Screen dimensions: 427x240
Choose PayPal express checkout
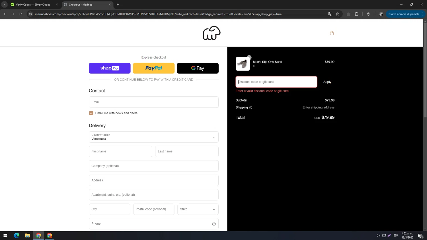[154, 68]
